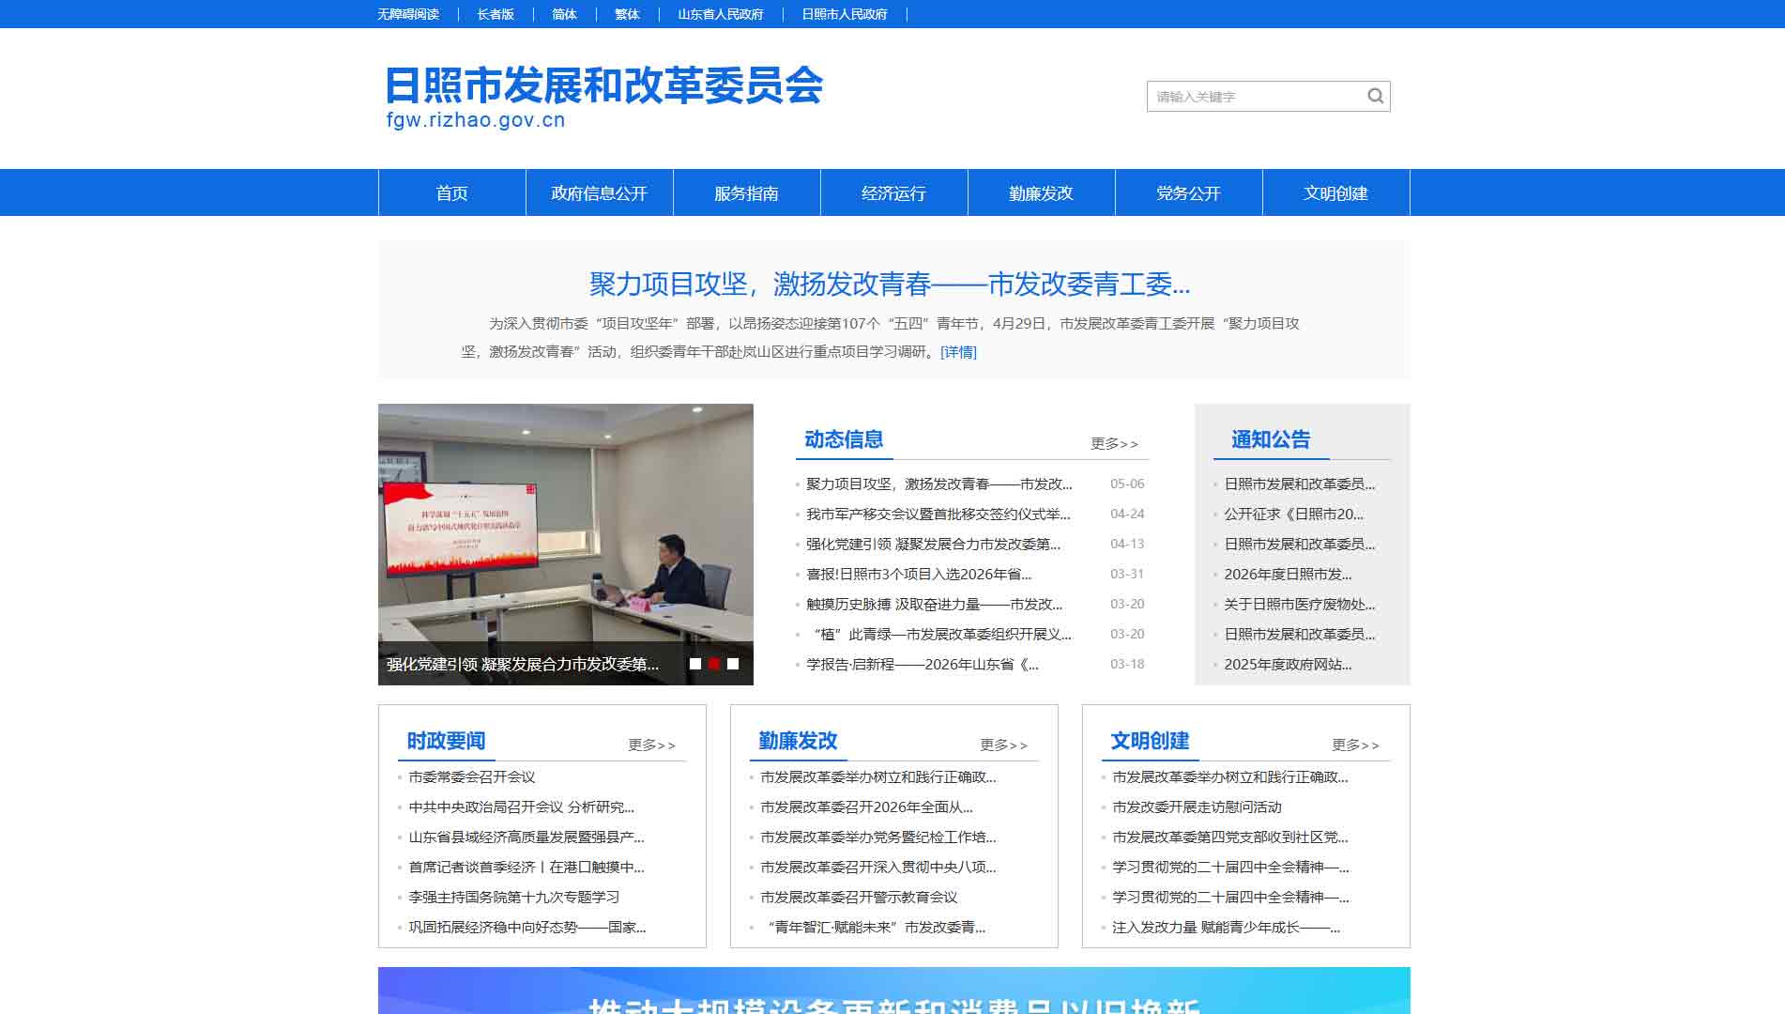This screenshot has width=1785, height=1014.
Task: Open the 时政要闻 section heading
Action: (446, 741)
